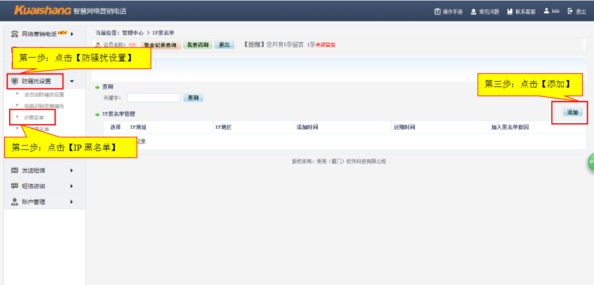Expand the 发送短信 submenu arrow
This screenshot has height=285, width=594.
click(x=71, y=170)
